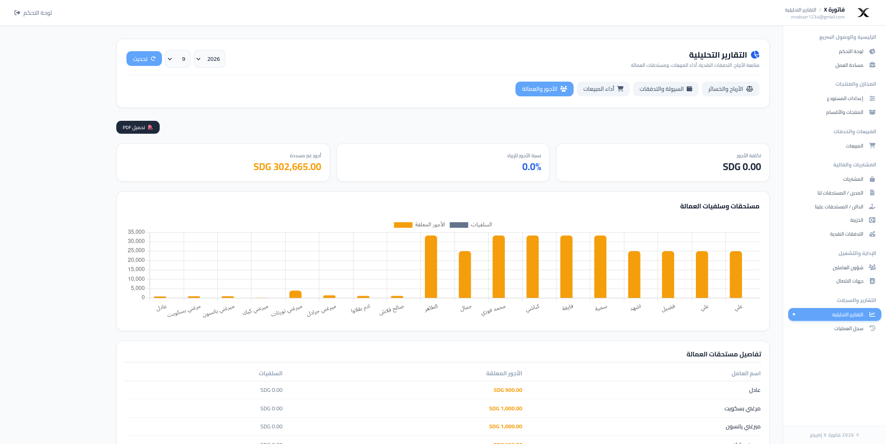Open شؤون العاملين sidebar item
The width and height of the screenshot is (886, 444).
(x=834, y=267)
